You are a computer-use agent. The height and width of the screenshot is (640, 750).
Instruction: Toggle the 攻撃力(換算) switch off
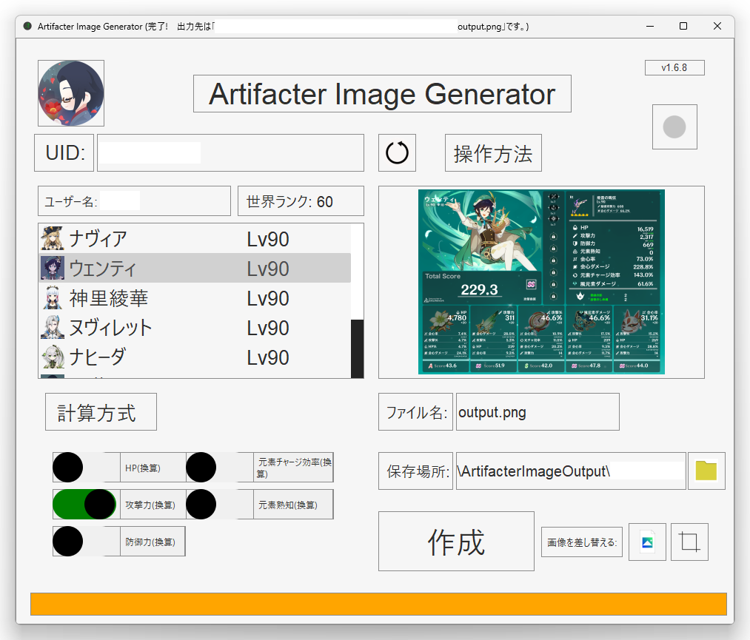click(x=86, y=505)
